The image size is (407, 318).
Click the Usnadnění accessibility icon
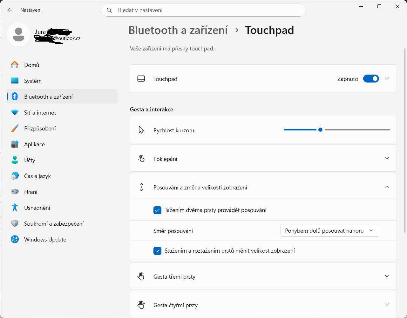coord(15,208)
